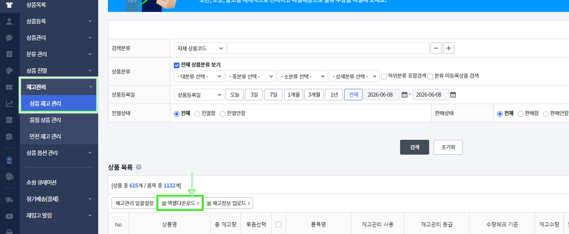Uncheck 전체 상품분류 보기 checkbox
Screen dimensions: 569x234
(176, 65)
